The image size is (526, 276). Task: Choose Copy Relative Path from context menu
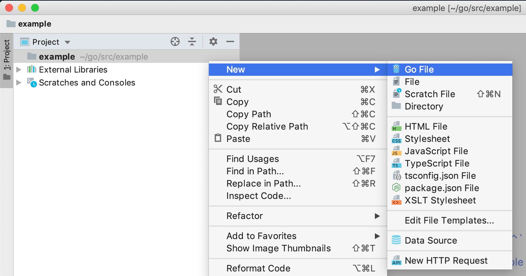pos(267,126)
